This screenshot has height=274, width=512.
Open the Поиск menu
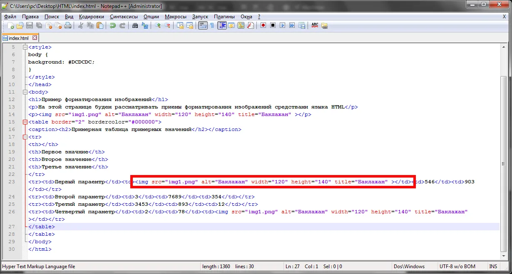pos(52,17)
